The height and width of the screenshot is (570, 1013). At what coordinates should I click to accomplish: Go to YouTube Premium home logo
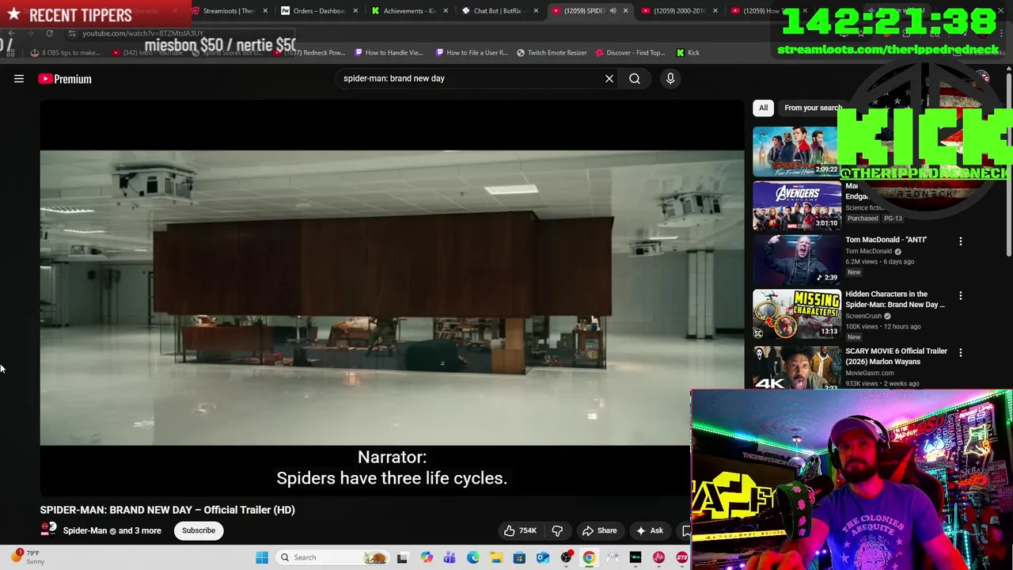[65, 78]
